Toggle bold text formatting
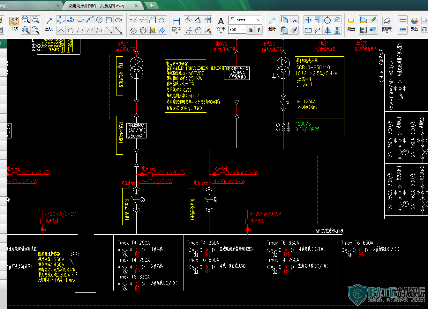The width and height of the screenshot is (428, 309). (x=251, y=30)
